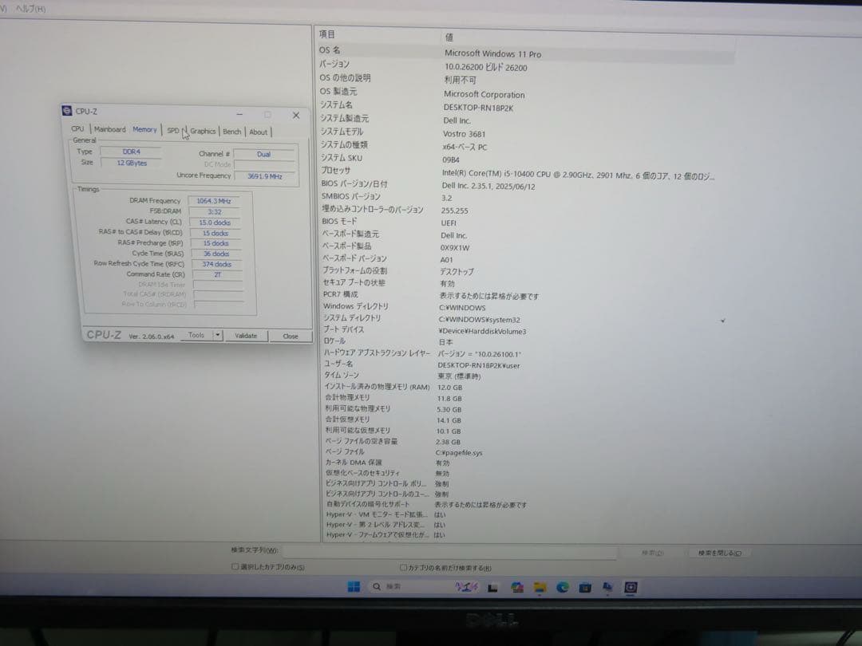Switch to the Bench tab
The height and width of the screenshot is (646, 862).
click(232, 131)
